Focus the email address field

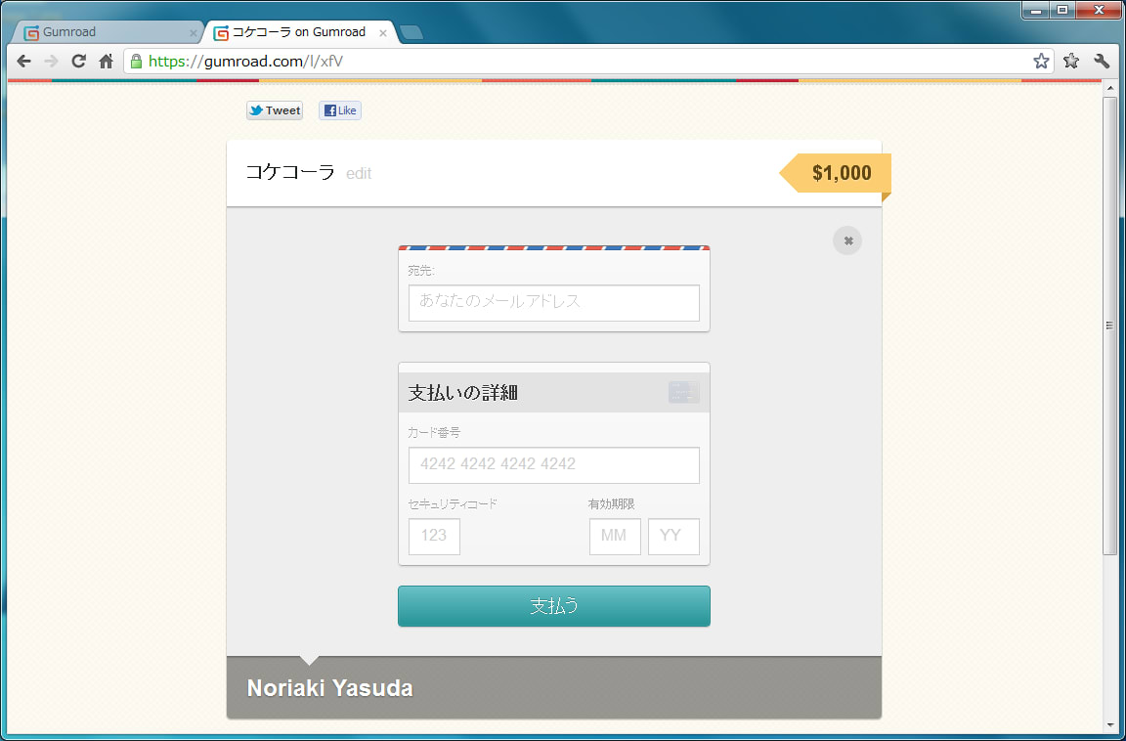(x=553, y=303)
